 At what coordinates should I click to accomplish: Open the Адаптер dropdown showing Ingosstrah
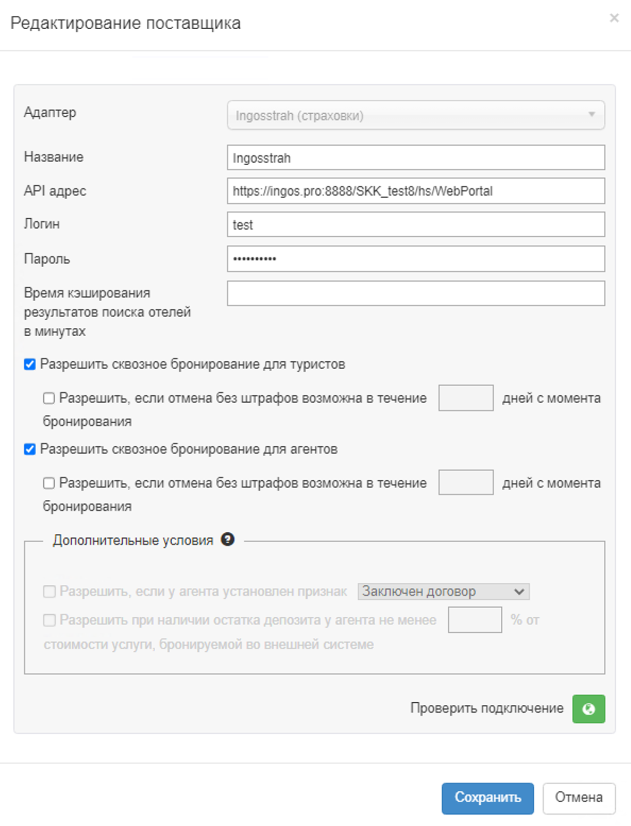415,115
